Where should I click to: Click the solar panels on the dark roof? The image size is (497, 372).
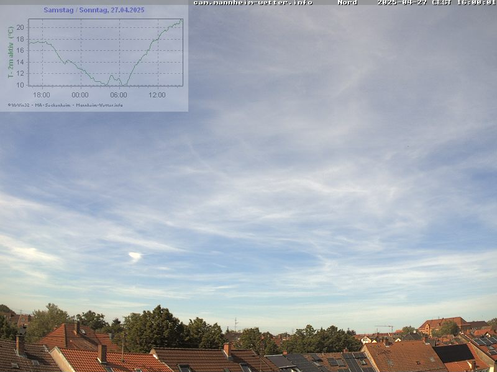[x=354, y=362]
